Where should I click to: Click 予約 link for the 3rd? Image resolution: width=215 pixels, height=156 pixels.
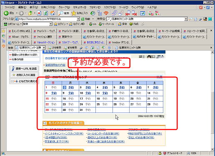88,87
